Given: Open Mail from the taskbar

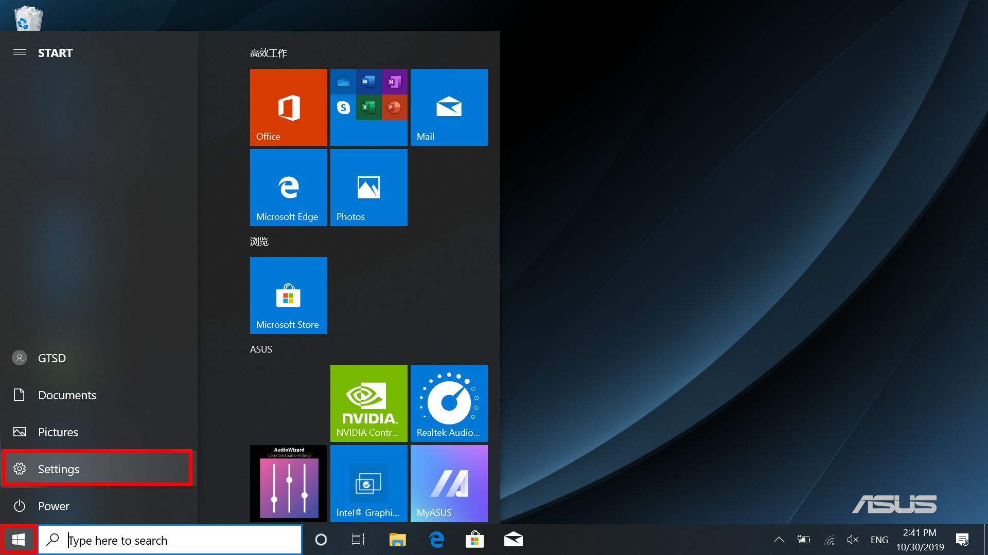Looking at the screenshot, I should [514, 540].
